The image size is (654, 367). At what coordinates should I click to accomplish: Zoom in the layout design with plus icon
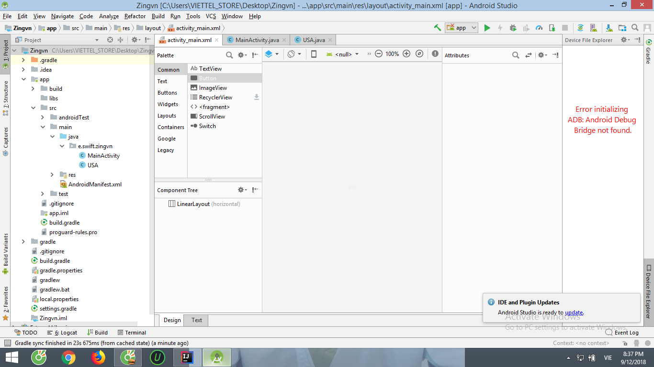click(406, 54)
